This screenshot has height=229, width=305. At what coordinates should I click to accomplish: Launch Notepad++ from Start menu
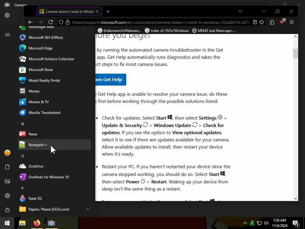(x=55, y=145)
